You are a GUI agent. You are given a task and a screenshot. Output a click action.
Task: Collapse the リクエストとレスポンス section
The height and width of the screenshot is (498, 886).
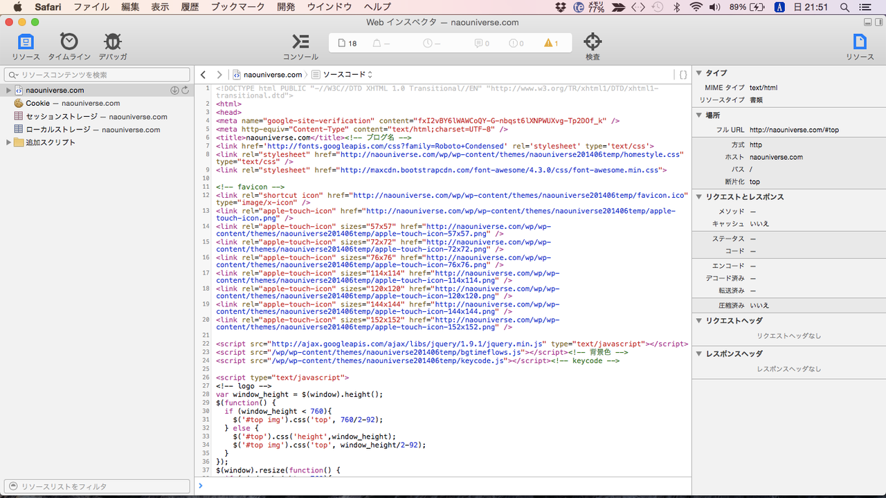(698, 196)
